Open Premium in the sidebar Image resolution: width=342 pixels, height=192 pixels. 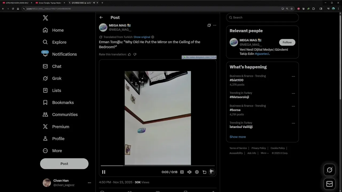pyautogui.click(x=56, y=127)
